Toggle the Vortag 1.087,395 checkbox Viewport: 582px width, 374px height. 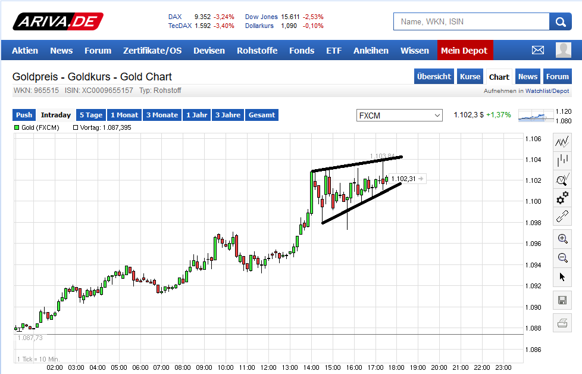click(75, 127)
